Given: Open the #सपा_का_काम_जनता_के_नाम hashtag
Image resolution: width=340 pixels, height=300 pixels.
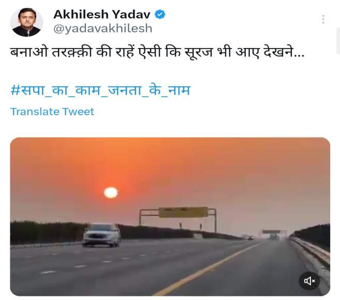Looking at the screenshot, I should point(100,91).
